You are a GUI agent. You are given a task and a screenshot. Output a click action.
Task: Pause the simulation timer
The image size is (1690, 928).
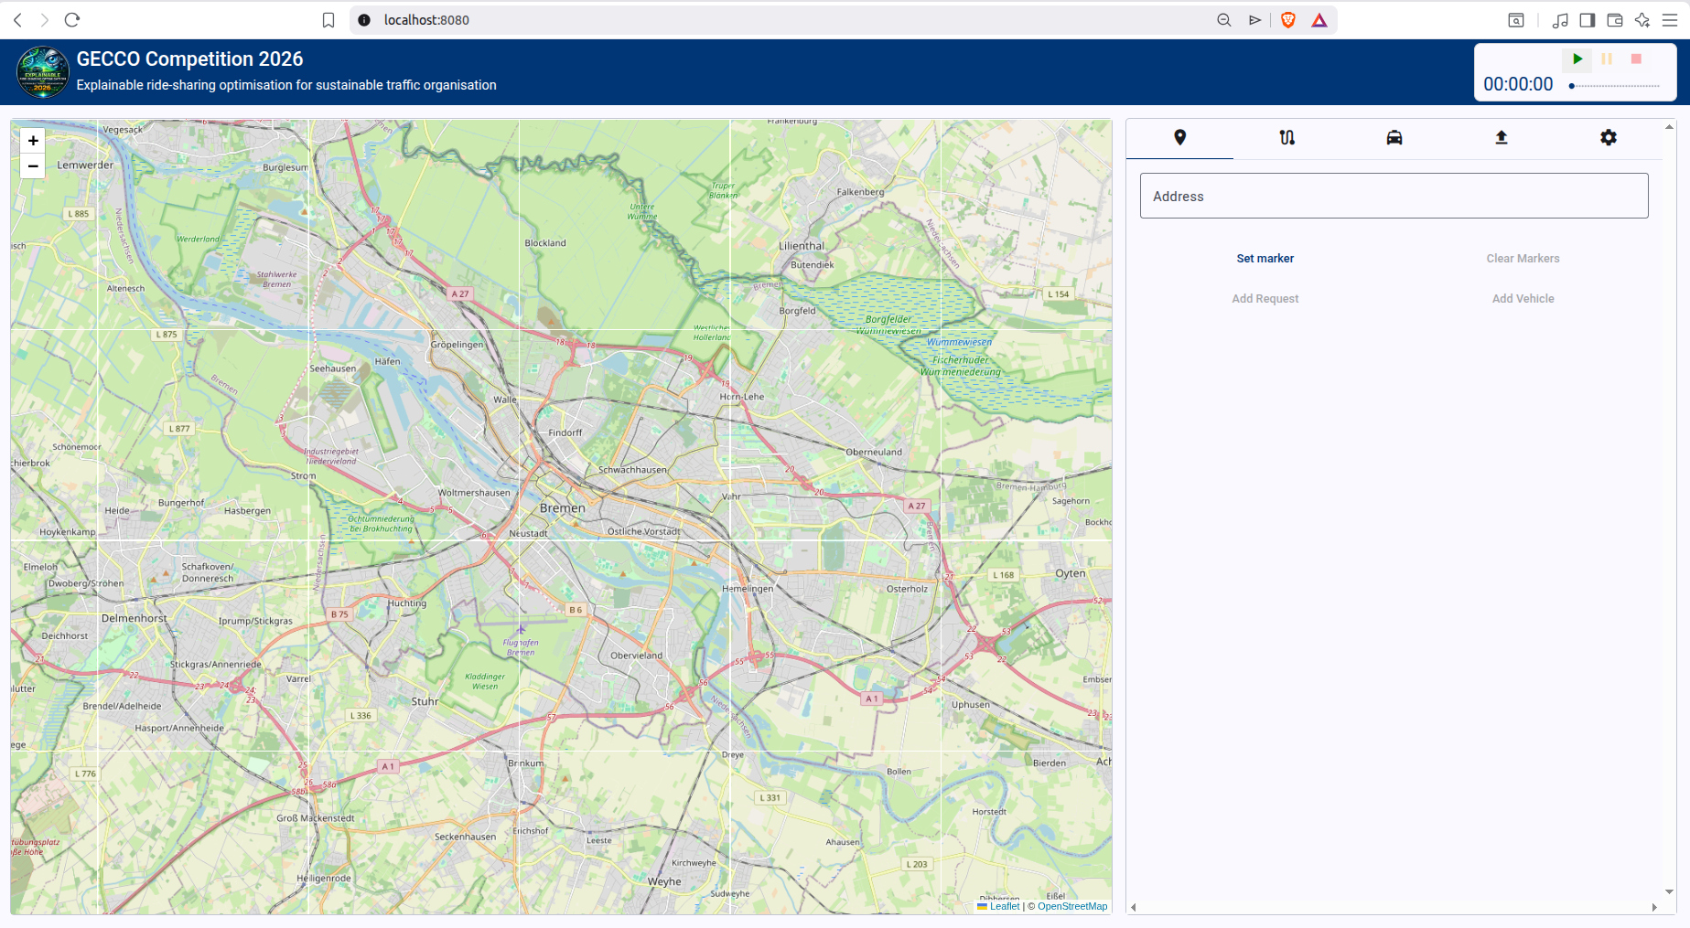(1607, 59)
